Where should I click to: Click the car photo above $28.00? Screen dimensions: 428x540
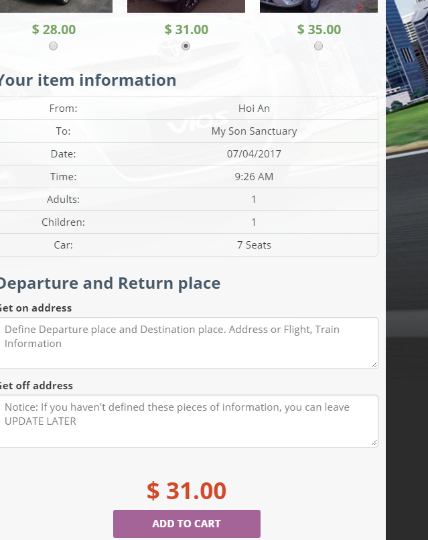tap(55, 5)
